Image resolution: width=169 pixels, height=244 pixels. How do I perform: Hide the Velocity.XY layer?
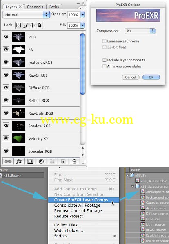(6, 138)
